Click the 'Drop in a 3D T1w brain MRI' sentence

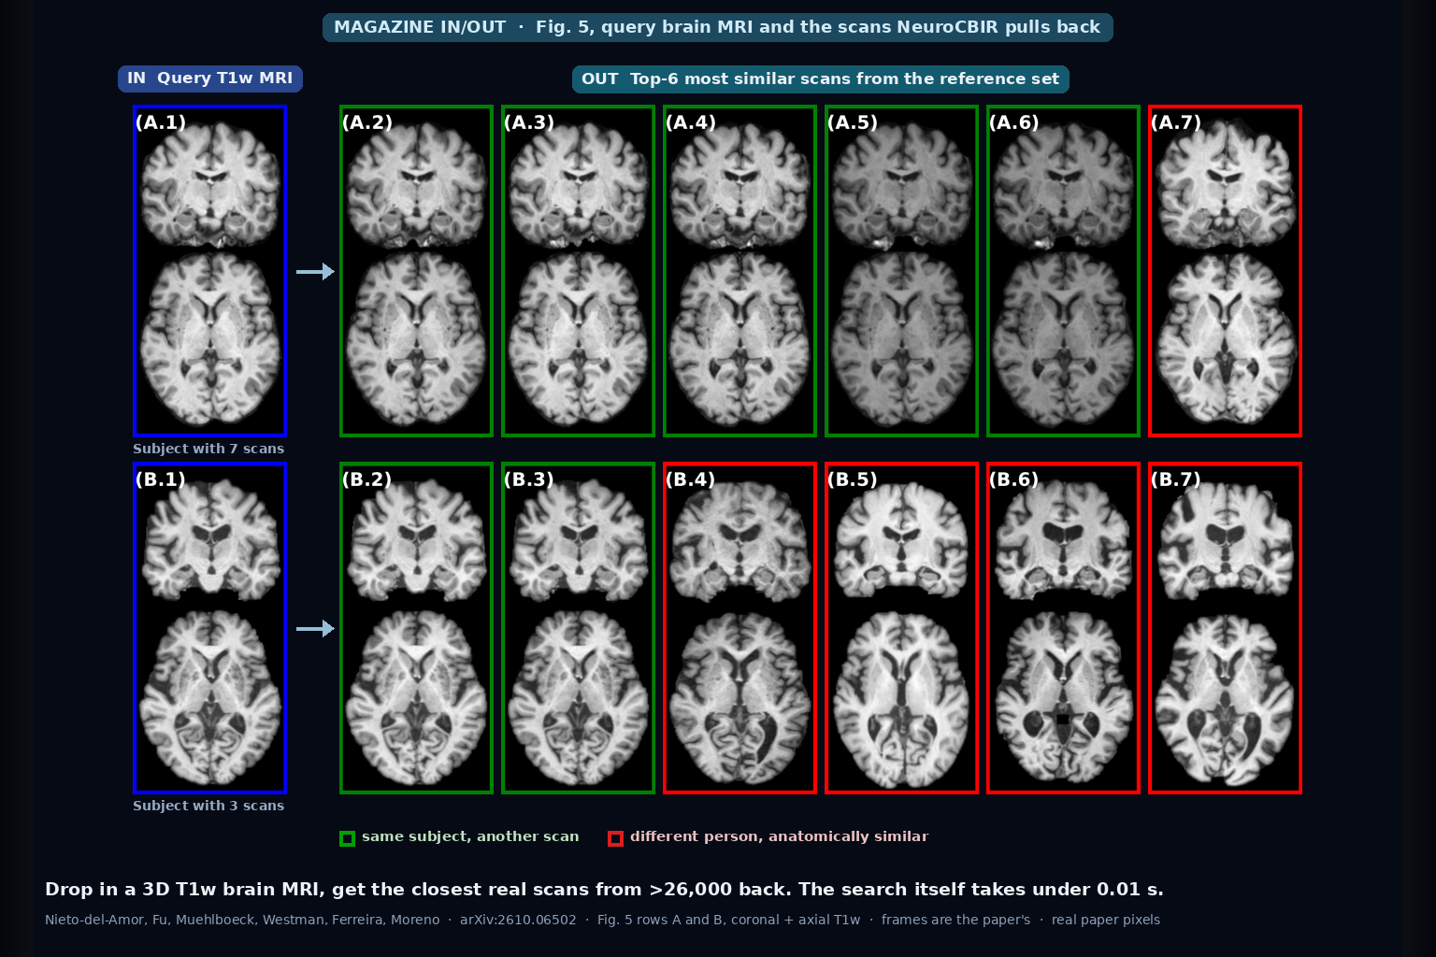click(604, 890)
